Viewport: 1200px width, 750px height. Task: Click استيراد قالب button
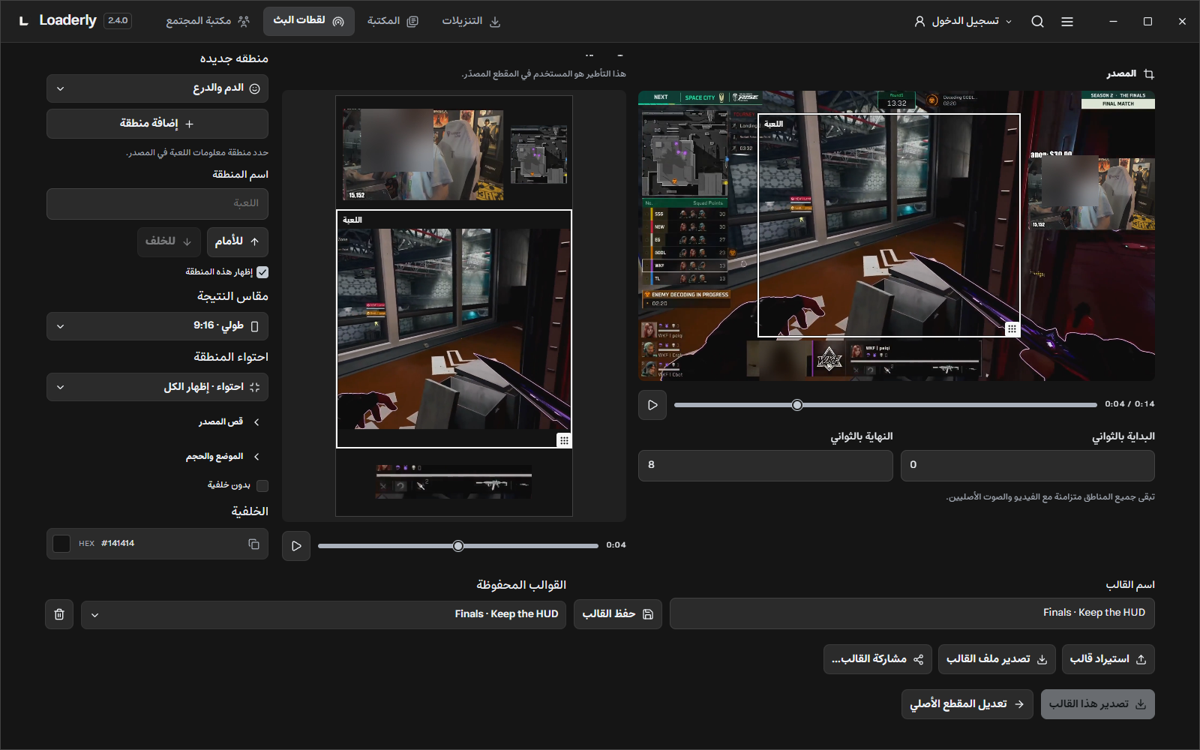tap(1108, 659)
